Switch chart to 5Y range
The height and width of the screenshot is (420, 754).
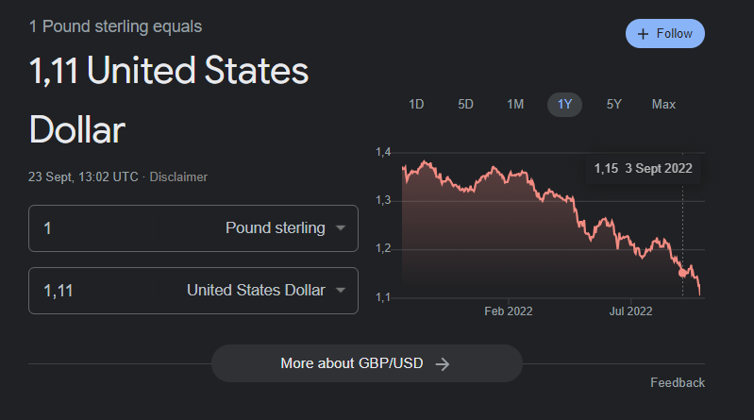coord(614,105)
